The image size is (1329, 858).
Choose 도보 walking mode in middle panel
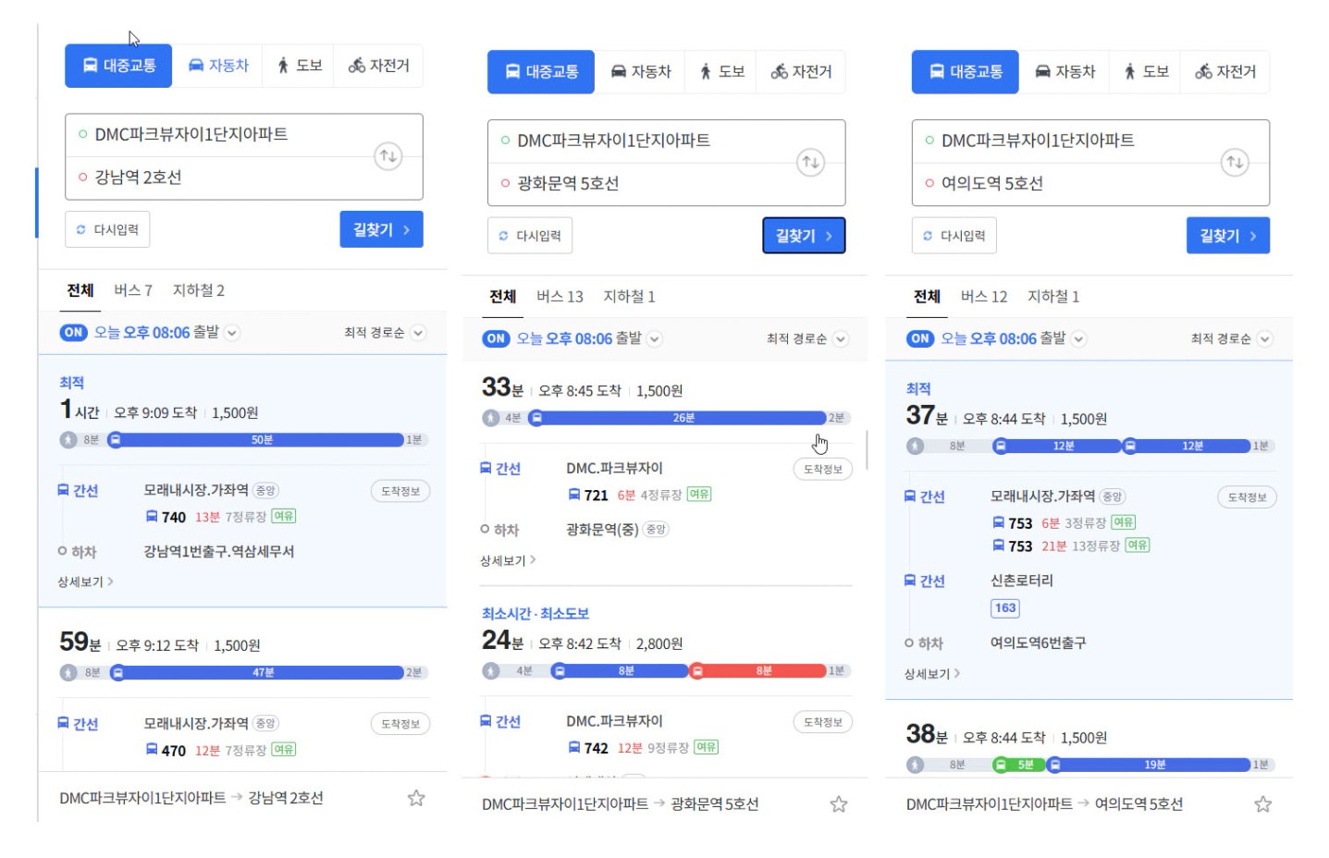click(x=721, y=72)
